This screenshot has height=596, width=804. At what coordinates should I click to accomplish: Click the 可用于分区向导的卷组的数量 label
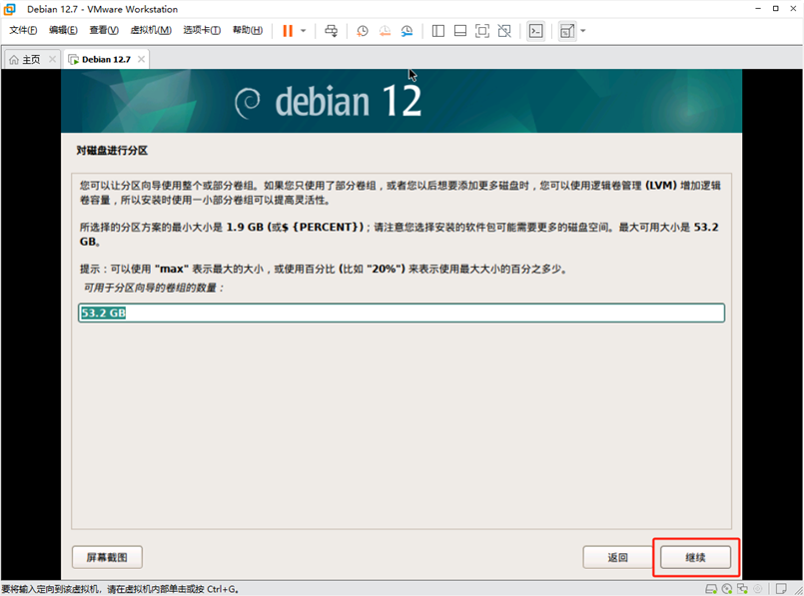(x=154, y=288)
